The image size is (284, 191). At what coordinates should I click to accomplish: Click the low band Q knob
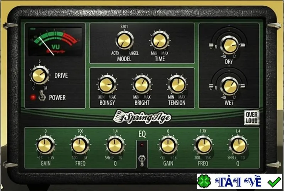115,145
